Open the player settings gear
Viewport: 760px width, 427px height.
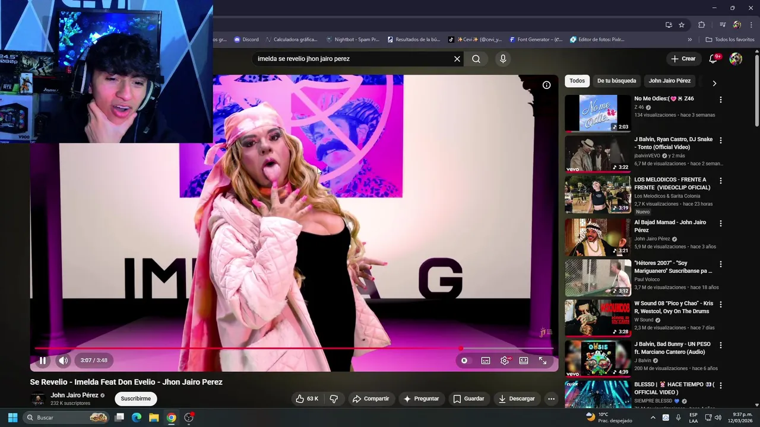(x=505, y=360)
